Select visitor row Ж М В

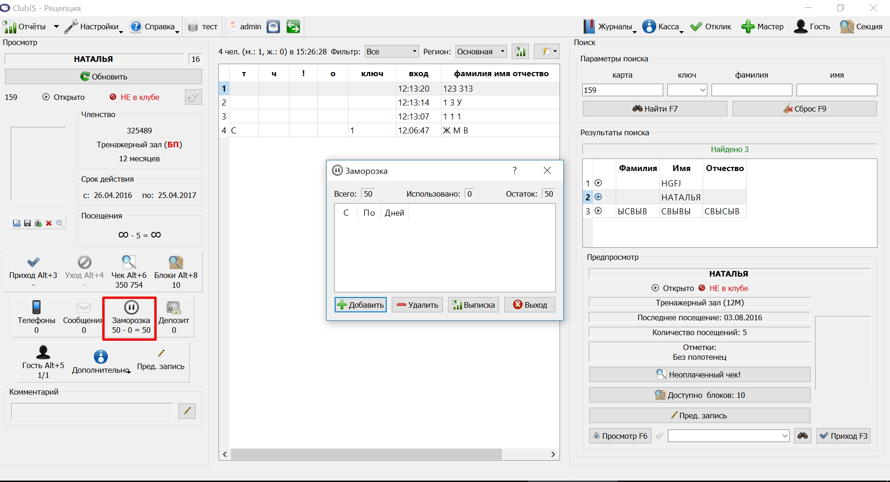pos(389,130)
